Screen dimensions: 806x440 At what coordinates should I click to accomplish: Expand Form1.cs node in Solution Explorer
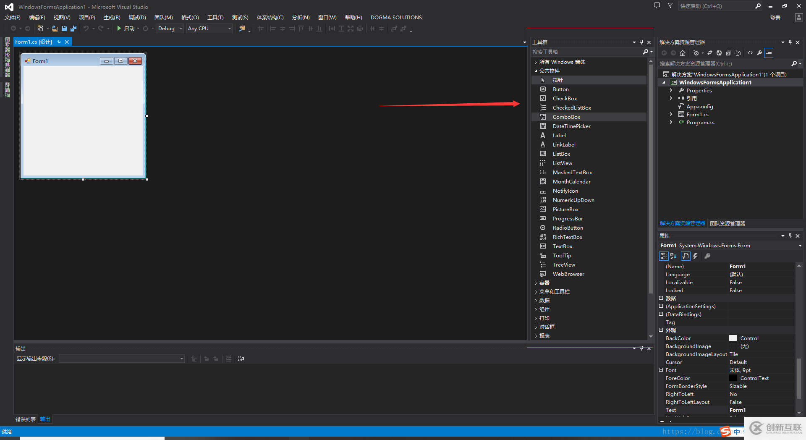(x=671, y=114)
